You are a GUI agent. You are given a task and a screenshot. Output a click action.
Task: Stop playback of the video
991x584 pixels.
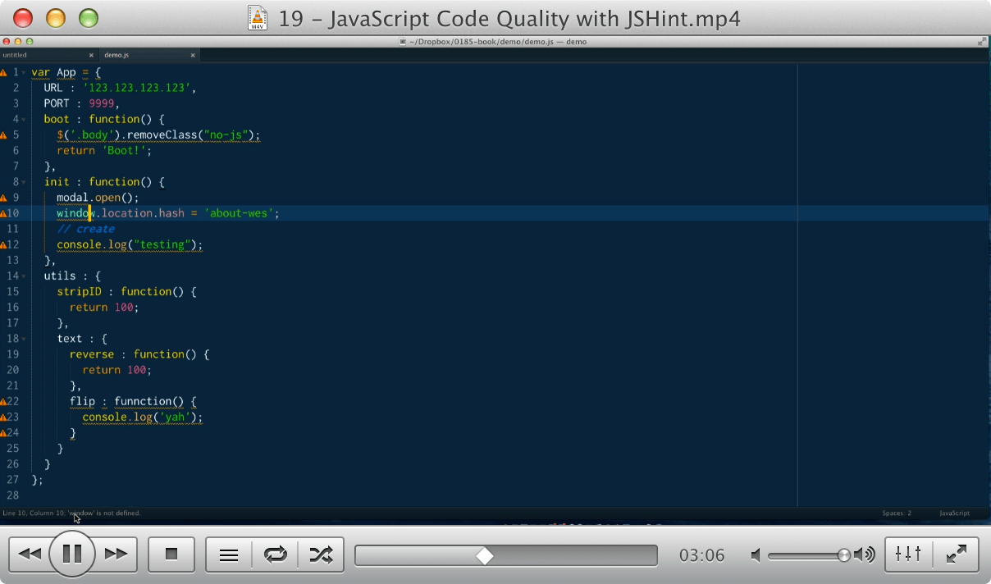click(x=171, y=554)
